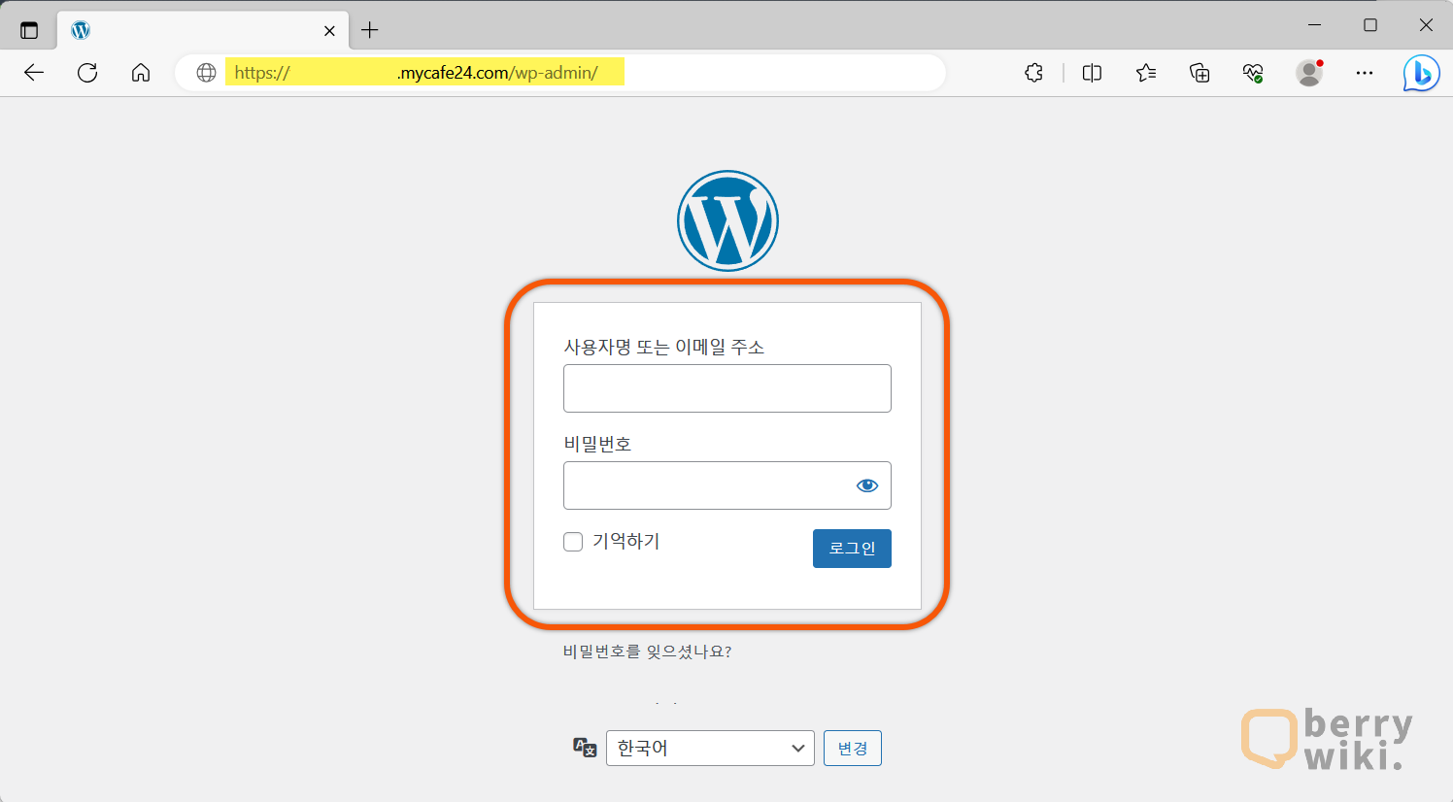Focus the password field

pyautogui.click(x=727, y=485)
